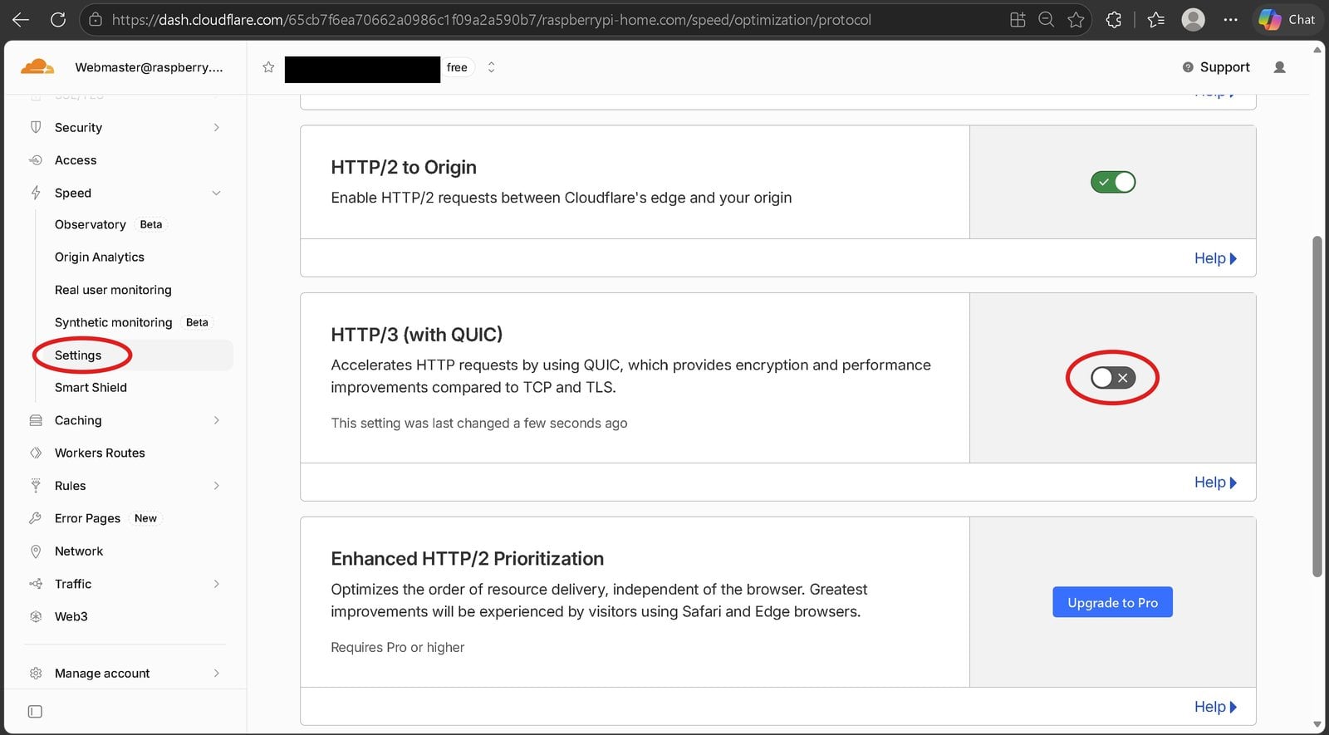This screenshot has height=735, width=1329.
Task: Click the page vertical scrollbar
Action: point(1317,406)
